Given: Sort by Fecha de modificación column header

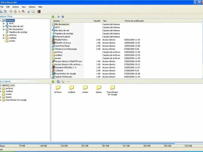Looking at the screenshot, I should pos(134,21).
